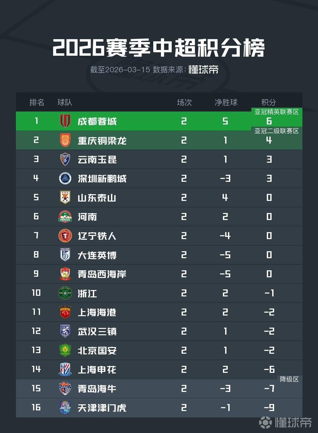Click the Chongqing Tonglianglong (重庆铜梁龙) team crest
The width and height of the screenshot is (318, 433).
tap(65, 140)
